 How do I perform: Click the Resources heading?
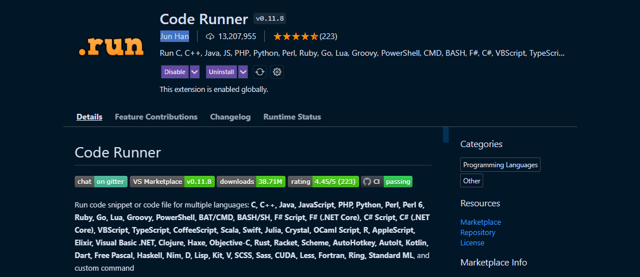480,203
